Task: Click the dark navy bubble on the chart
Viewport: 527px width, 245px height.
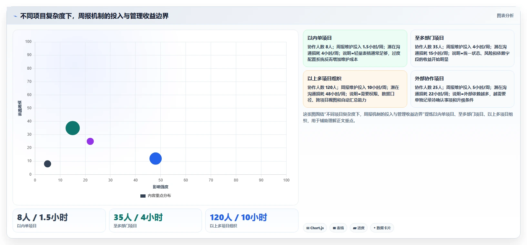Action: pyautogui.click(x=47, y=164)
